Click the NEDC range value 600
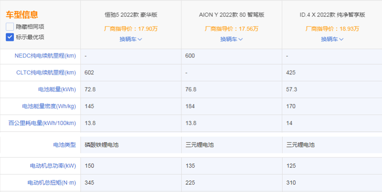Viewport: 382px width, 192px height. click(190, 56)
